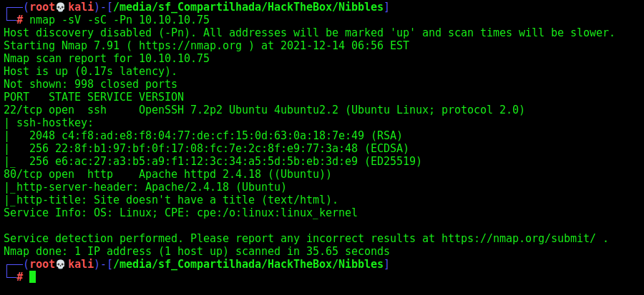
Task: Click the 22/tcp open ssh line
Action: (264, 110)
